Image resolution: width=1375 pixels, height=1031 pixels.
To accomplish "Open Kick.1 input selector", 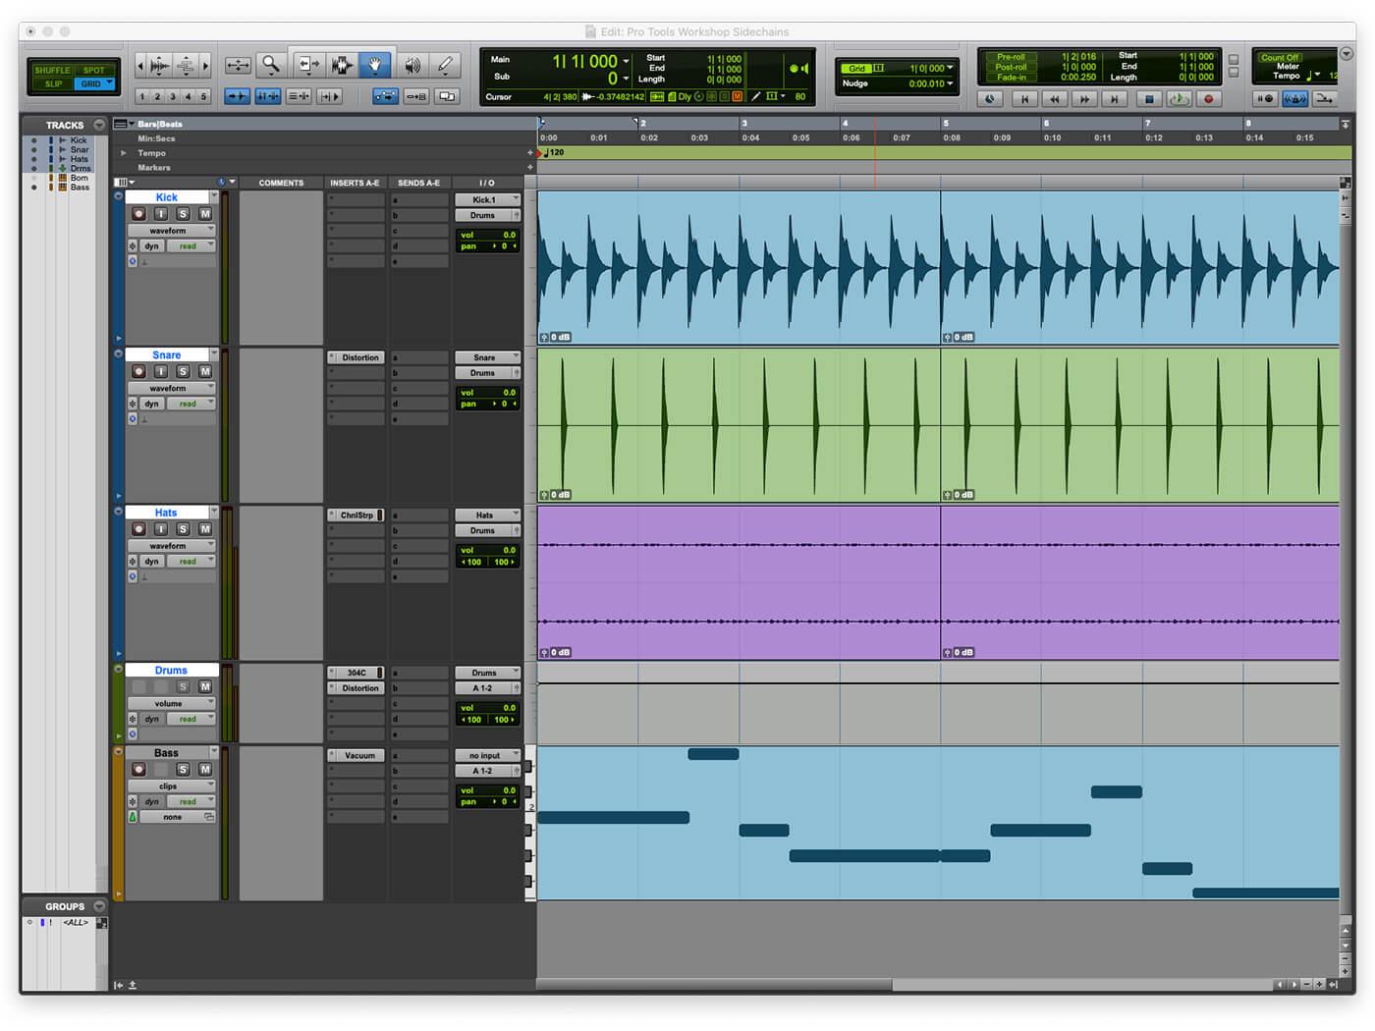I will click(x=487, y=199).
